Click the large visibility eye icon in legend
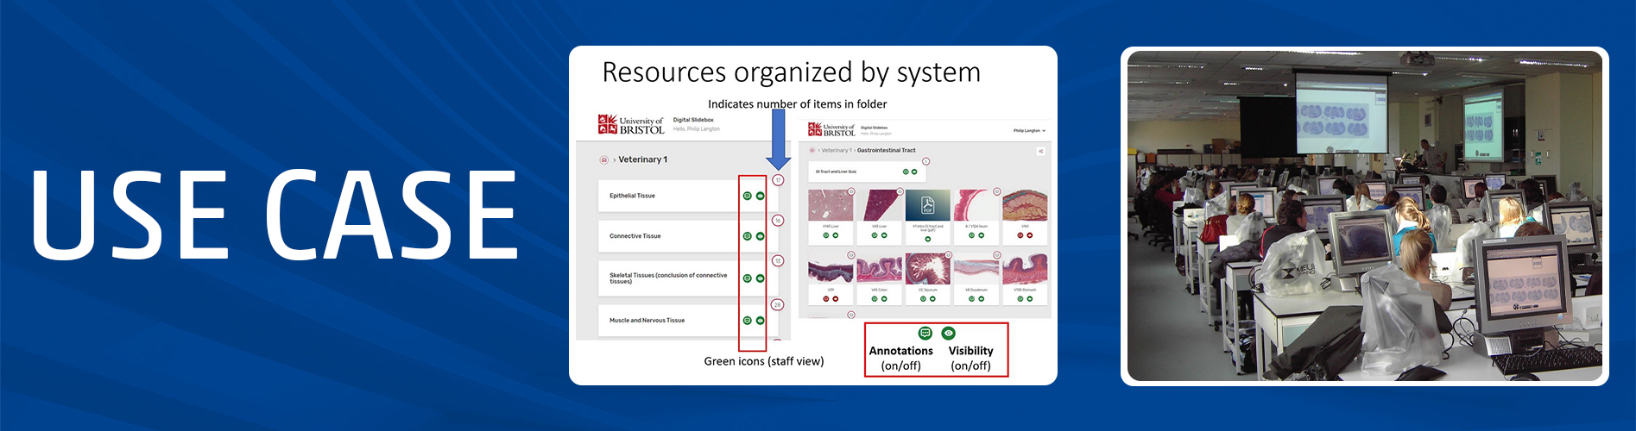 [948, 333]
